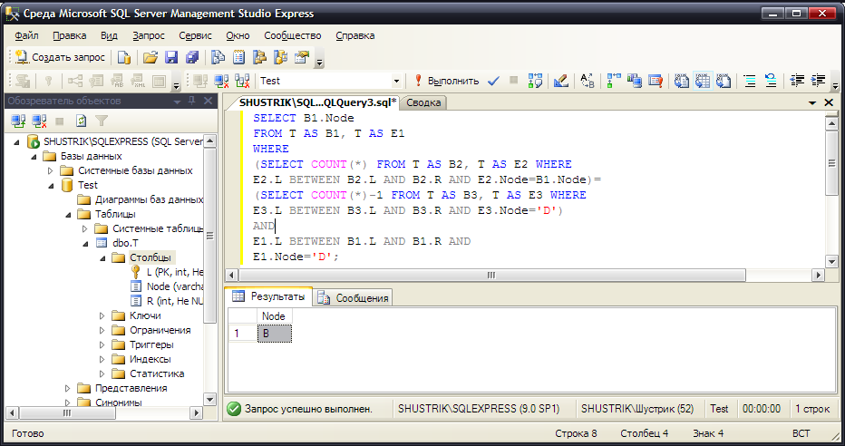The width and height of the screenshot is (845, 446).
Task: Switch output to Results to Text
Action: point(682,81)
